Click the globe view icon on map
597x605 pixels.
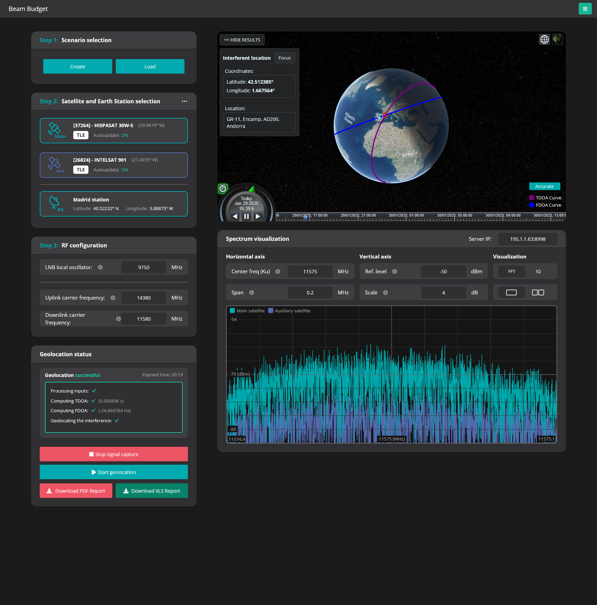tap(544, 39)
